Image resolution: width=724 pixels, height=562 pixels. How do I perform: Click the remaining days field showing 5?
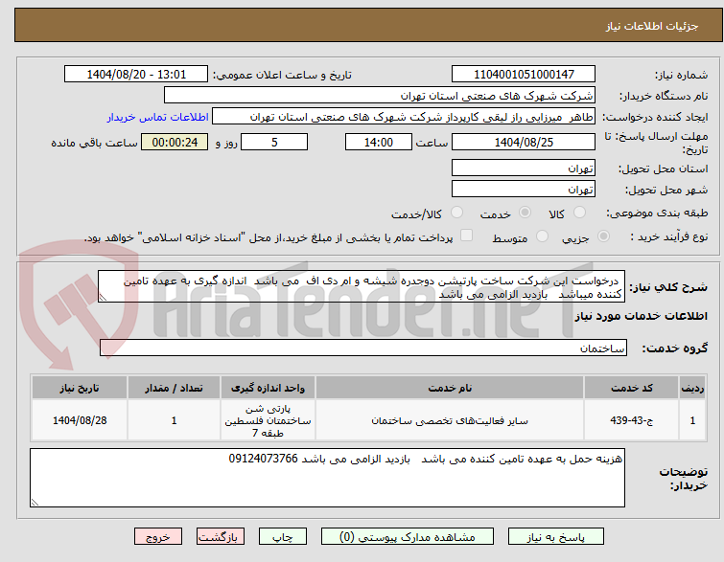tap(274, 142)
